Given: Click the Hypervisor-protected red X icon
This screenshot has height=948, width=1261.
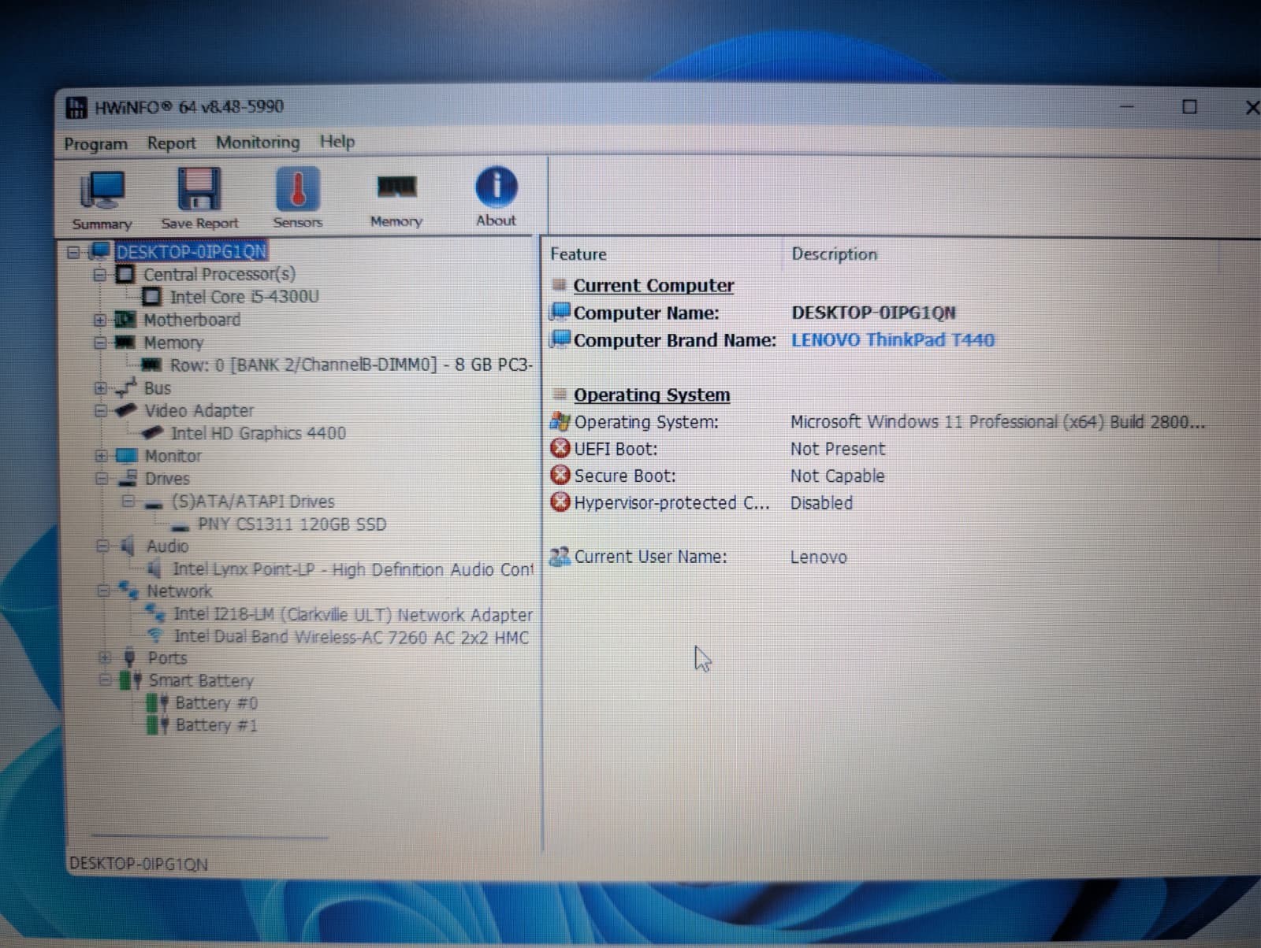Looking at the screenshot, I should click(560, 502).
